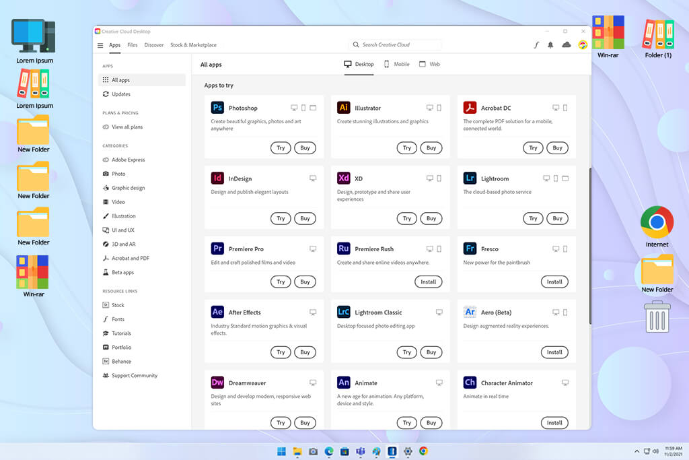Click the Illustrator Ai app icon
689x460 pixels.
click(x=344, y=108)
